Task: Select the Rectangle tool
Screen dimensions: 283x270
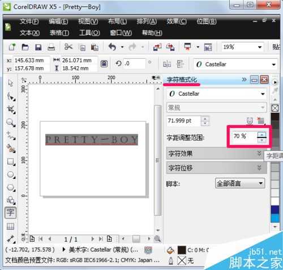Action: (x=11, y=162)
